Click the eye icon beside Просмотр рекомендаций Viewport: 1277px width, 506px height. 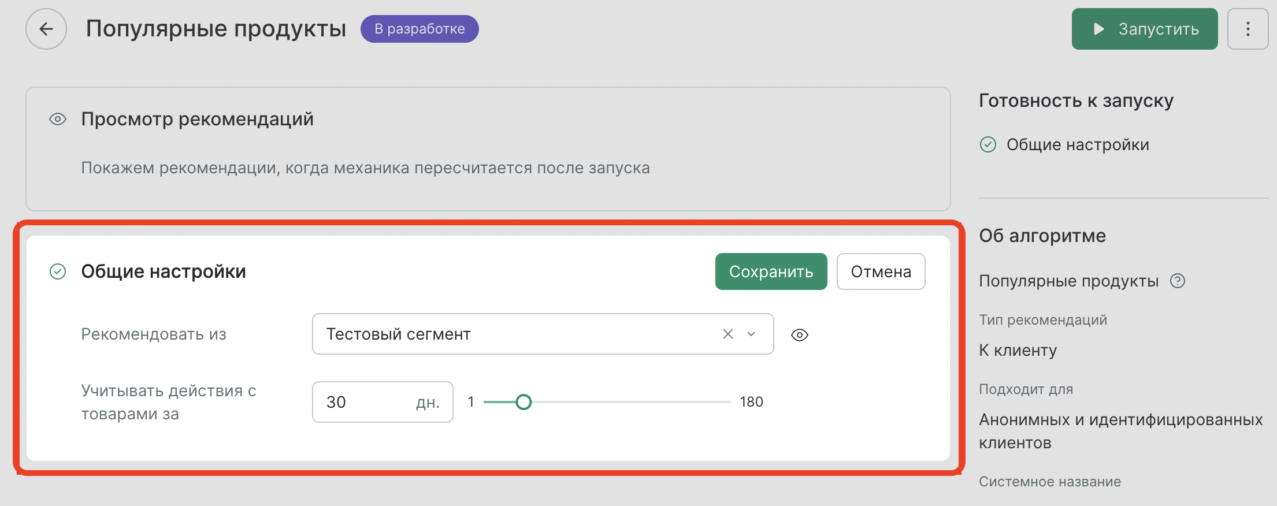click(58, 119)
